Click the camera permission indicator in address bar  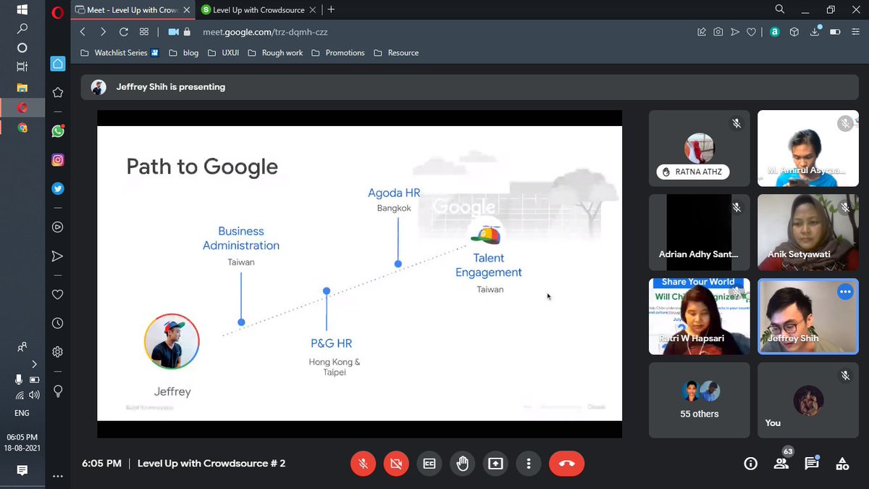click(173, 32)
